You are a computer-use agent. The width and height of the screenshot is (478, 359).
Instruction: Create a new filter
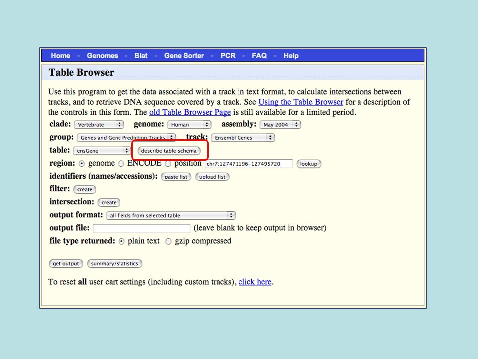tap(85, 189)
